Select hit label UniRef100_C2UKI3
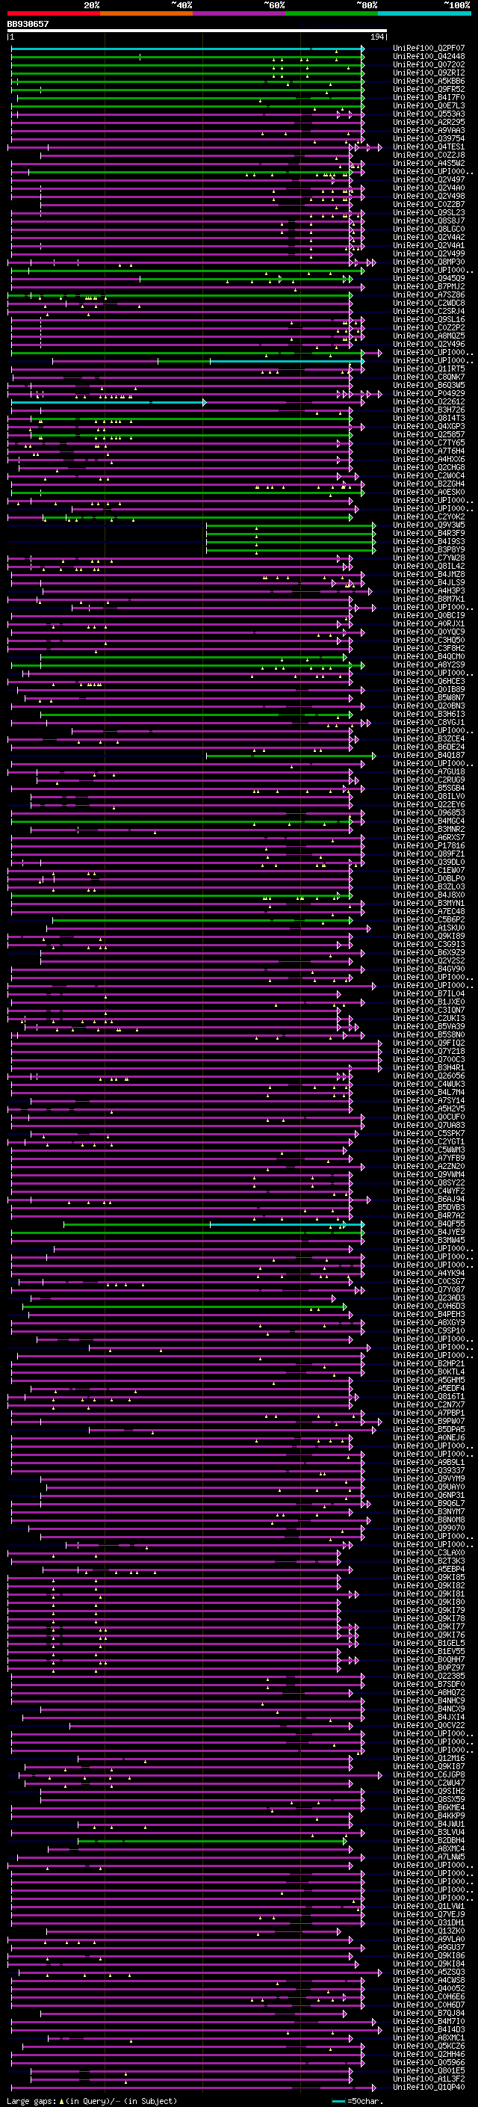The height and width of the screenshot is (2107, 478). tap(429, 1018)
